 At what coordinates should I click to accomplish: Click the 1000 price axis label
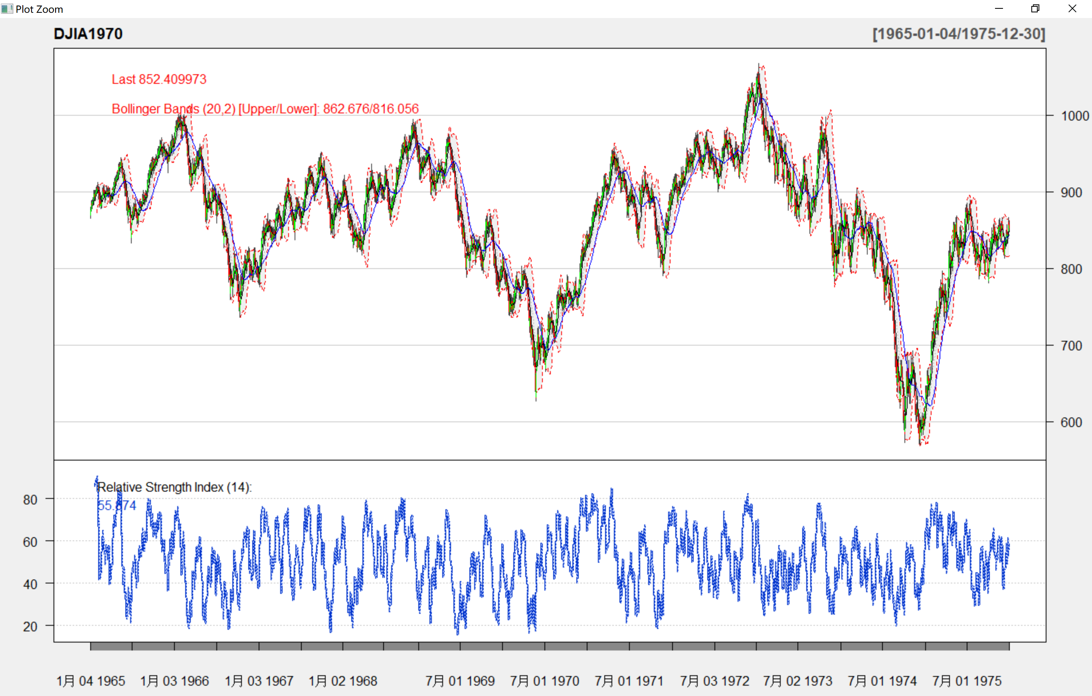(1074, 116)
